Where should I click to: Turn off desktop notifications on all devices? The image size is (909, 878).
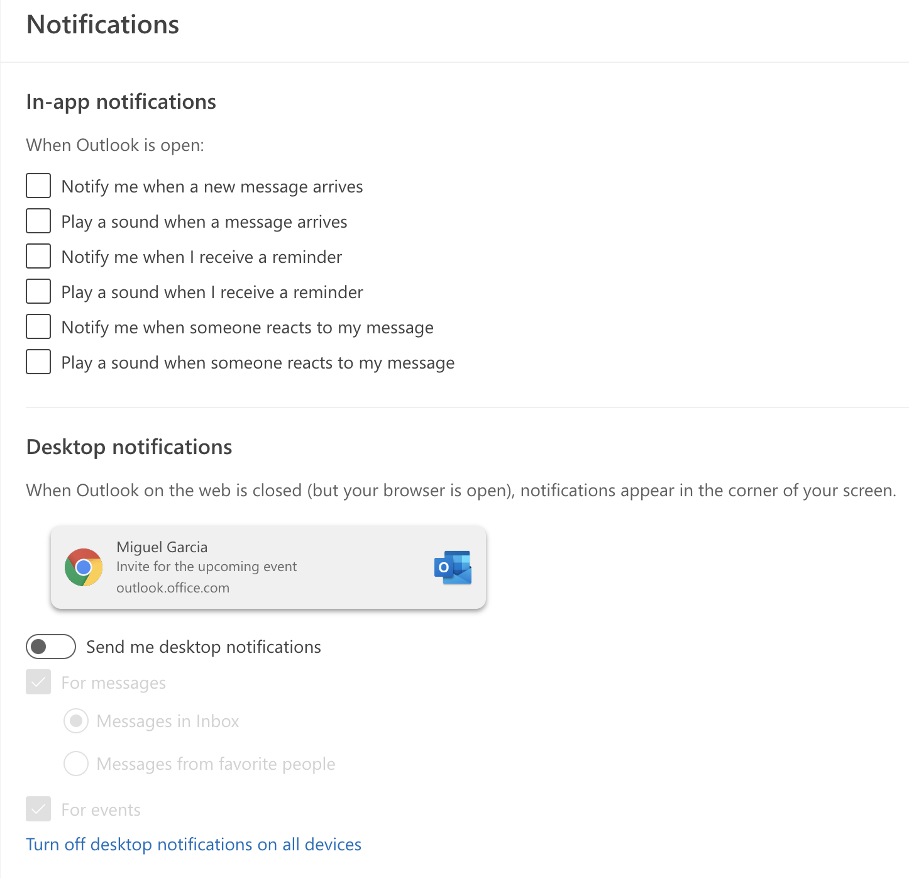pos(194,844)
